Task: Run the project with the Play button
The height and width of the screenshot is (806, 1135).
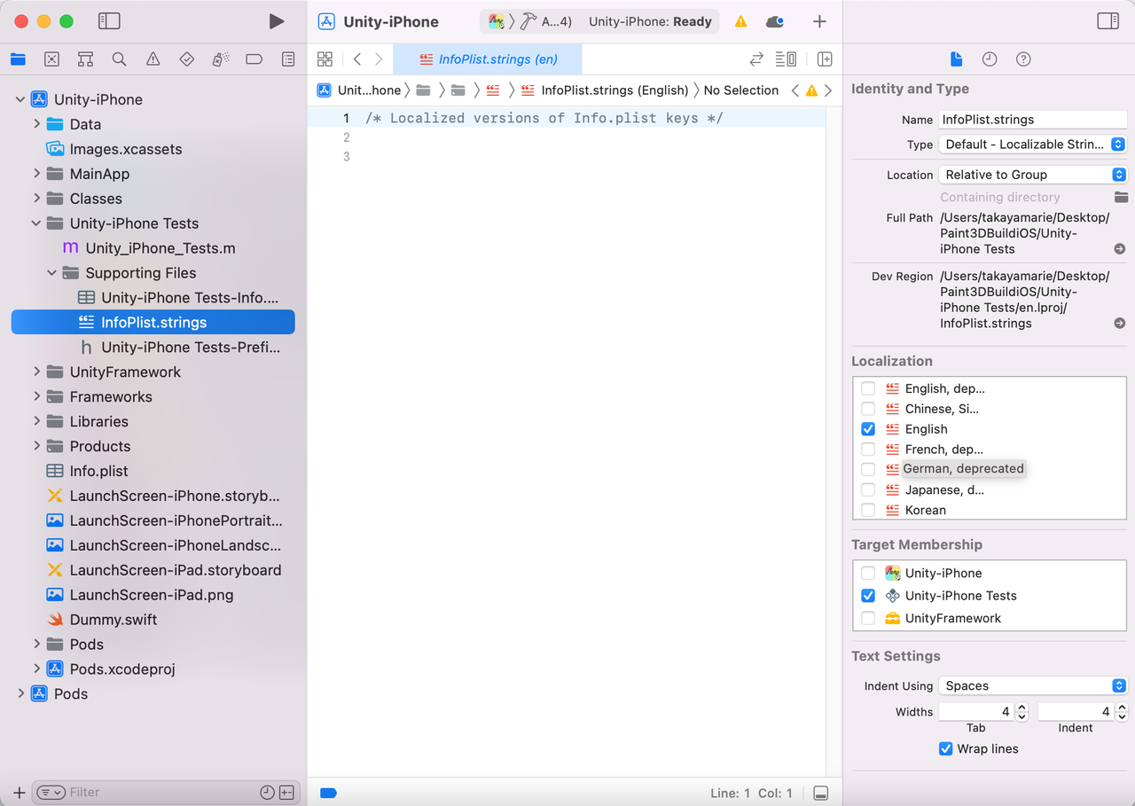Action: 277,20
